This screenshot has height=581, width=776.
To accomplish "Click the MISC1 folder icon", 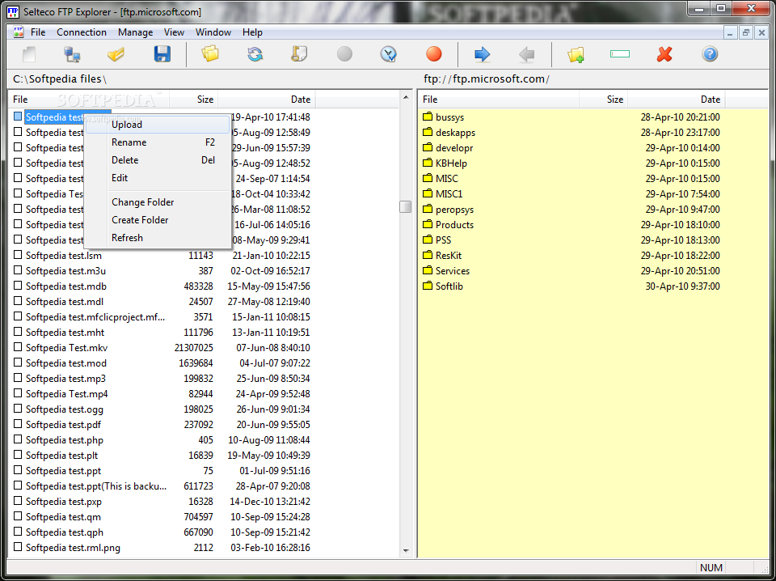I will (428, 193).
